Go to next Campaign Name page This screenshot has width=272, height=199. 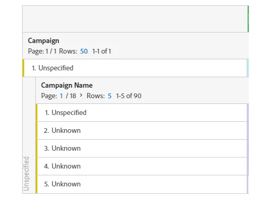[x=81, y=95]
